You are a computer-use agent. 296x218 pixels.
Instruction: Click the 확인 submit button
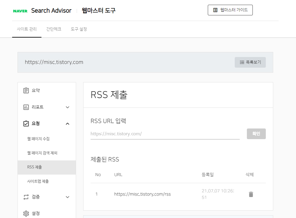(x=256, y=134)
